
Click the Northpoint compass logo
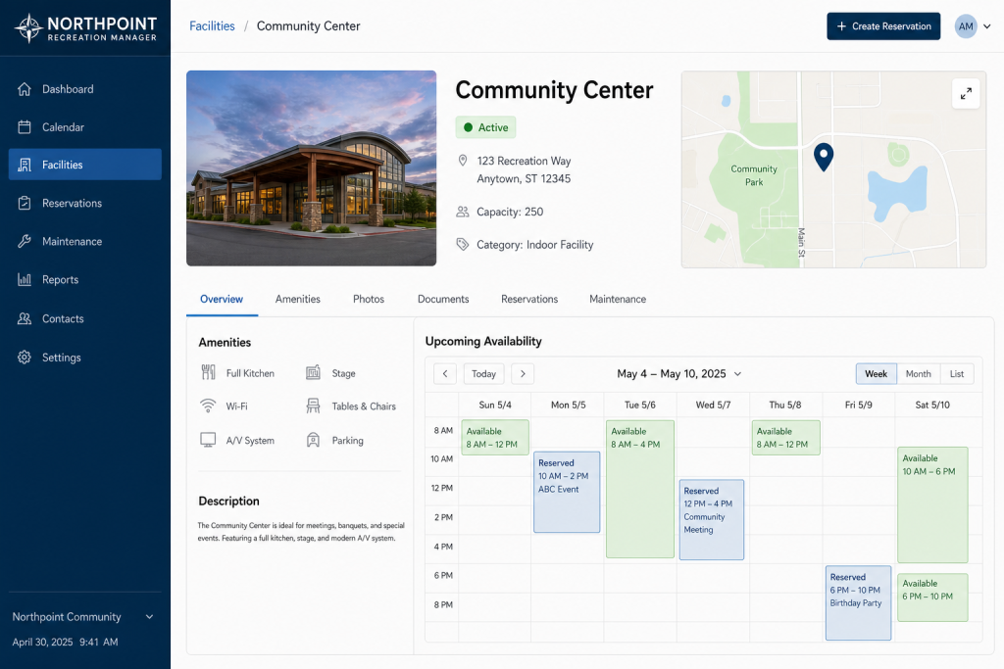coord(28,28)
